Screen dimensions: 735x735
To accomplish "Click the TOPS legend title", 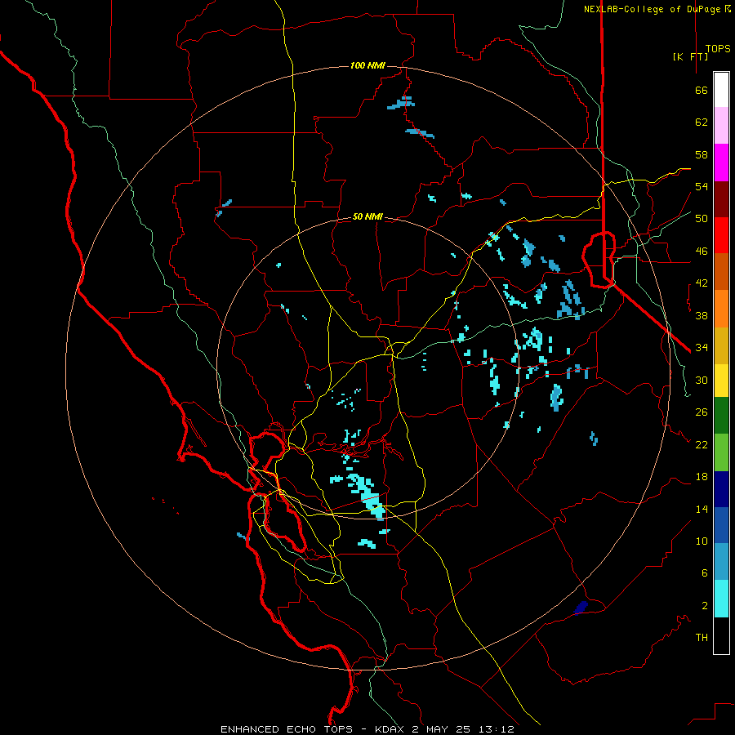I will click(x=718, y=48).
